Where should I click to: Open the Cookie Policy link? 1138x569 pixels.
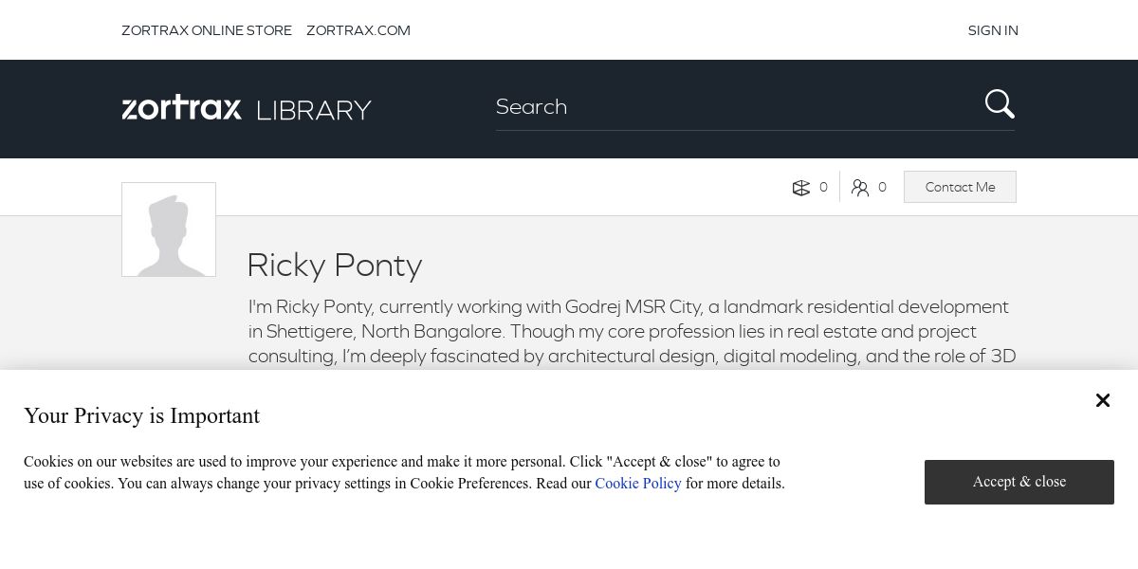point(638,484)
